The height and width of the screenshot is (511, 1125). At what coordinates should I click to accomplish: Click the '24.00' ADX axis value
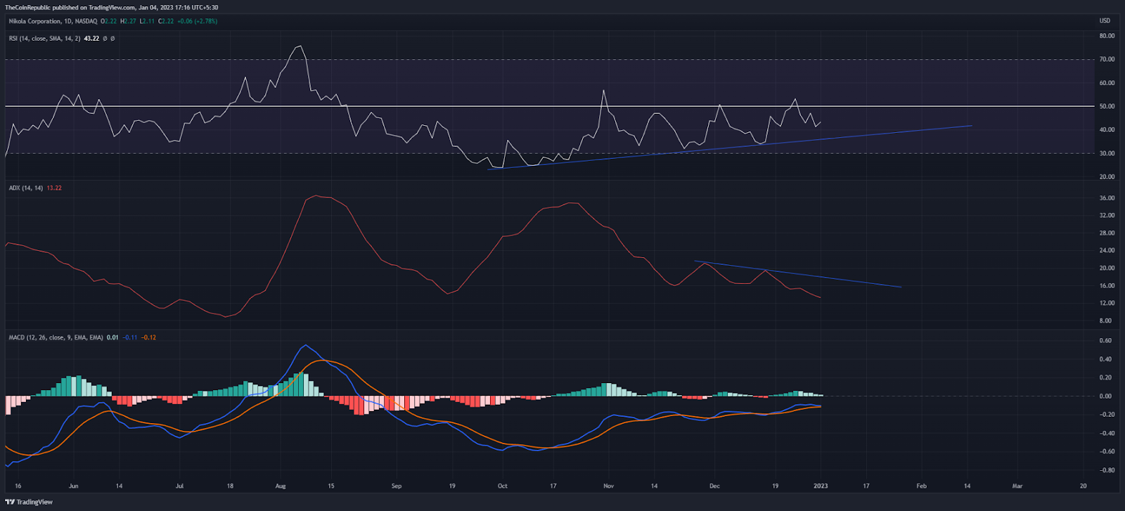(x=1107, y=251)
